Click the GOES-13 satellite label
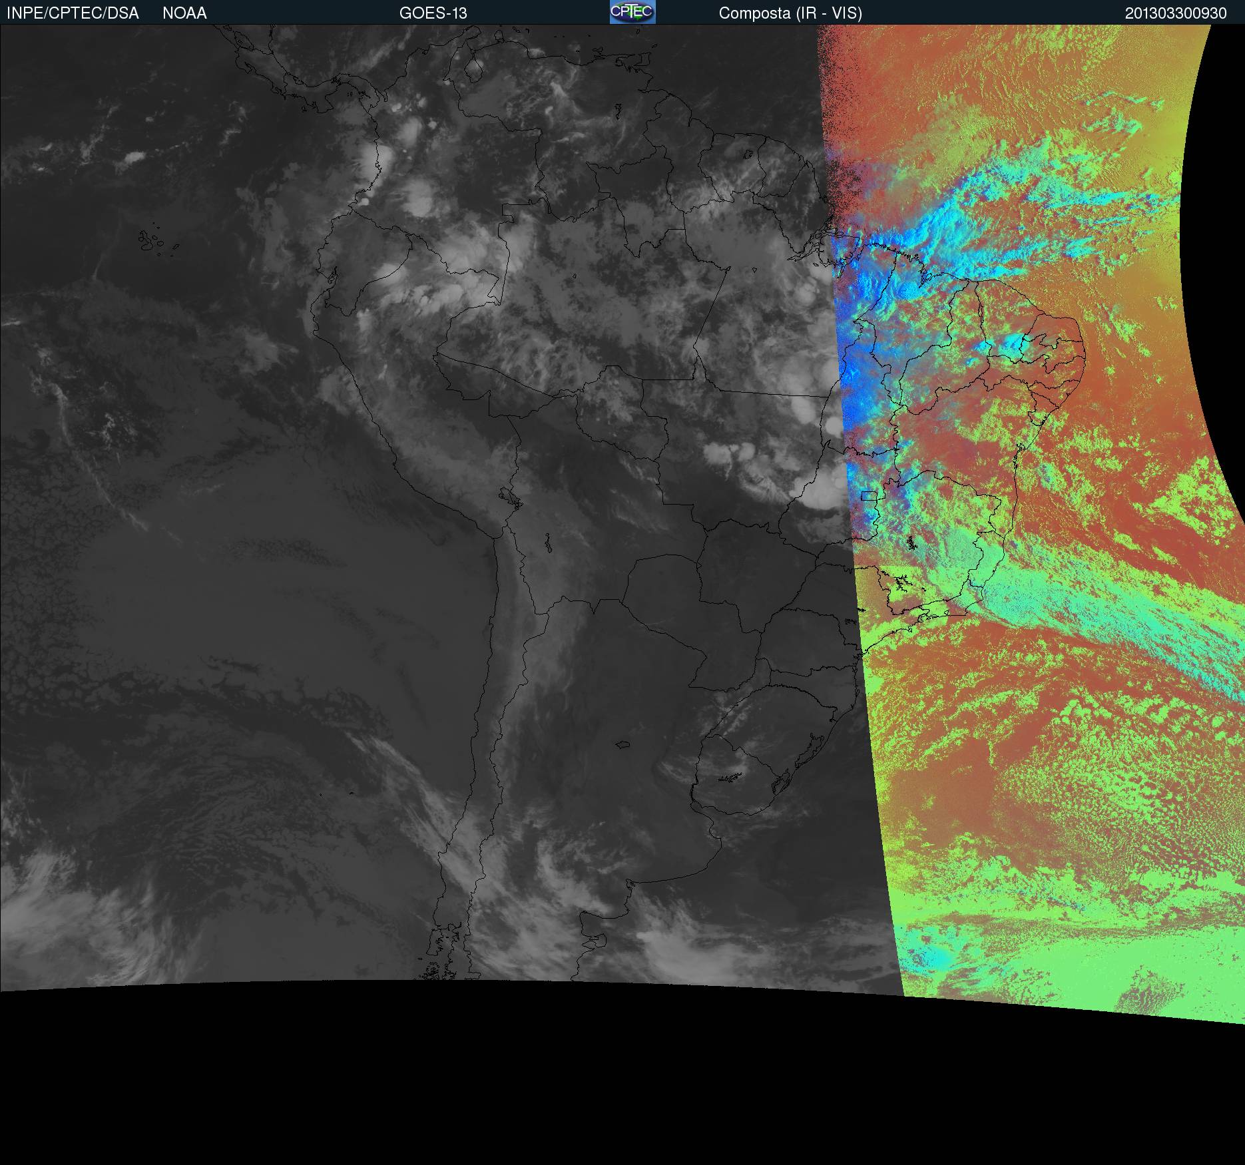1245x1165 pixels. click(x=433, y=13)
